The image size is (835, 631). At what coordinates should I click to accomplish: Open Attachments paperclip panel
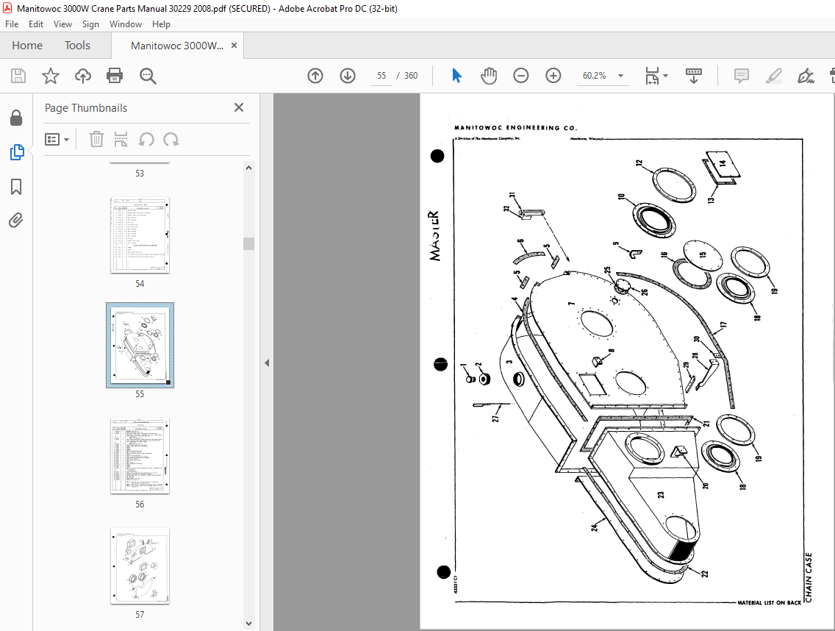(x=16, y=220)
